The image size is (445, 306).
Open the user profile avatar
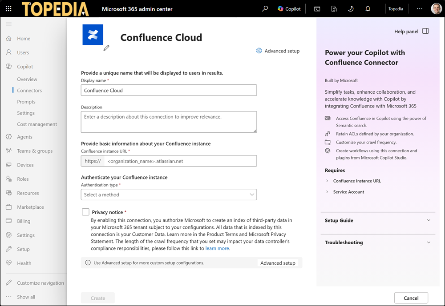pyautogui.click(x=436, y=8)
